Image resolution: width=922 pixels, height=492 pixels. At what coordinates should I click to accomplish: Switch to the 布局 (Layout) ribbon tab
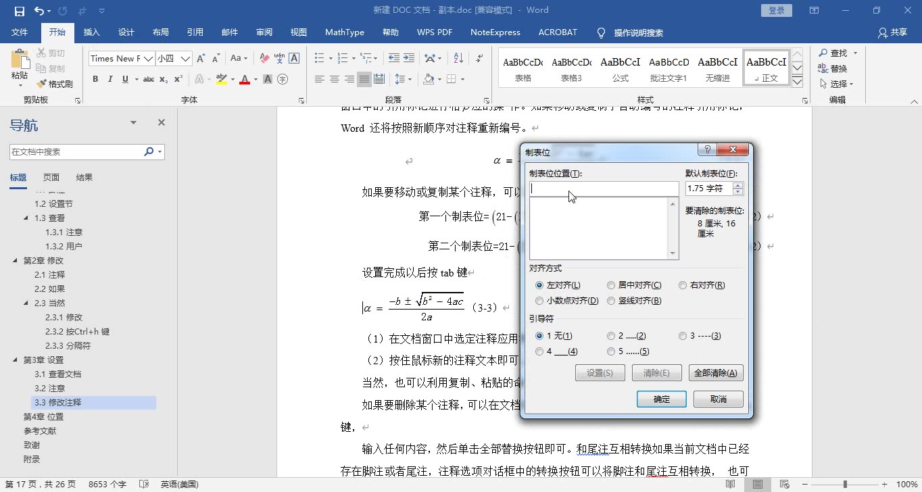click(x=161, y=32)
